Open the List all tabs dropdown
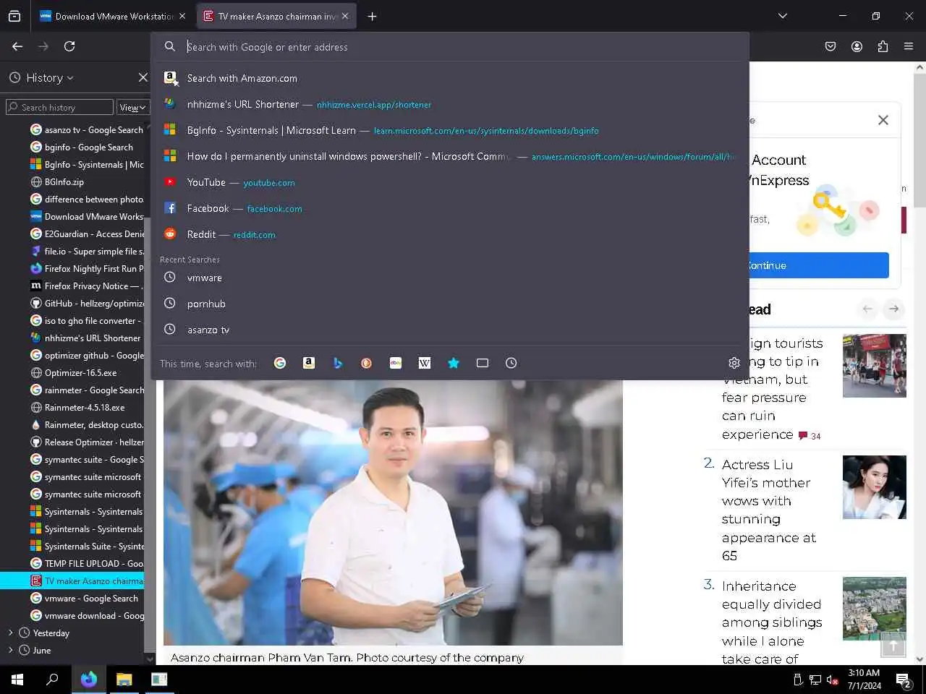The image size is (926, 694). [x=782, y=16]
